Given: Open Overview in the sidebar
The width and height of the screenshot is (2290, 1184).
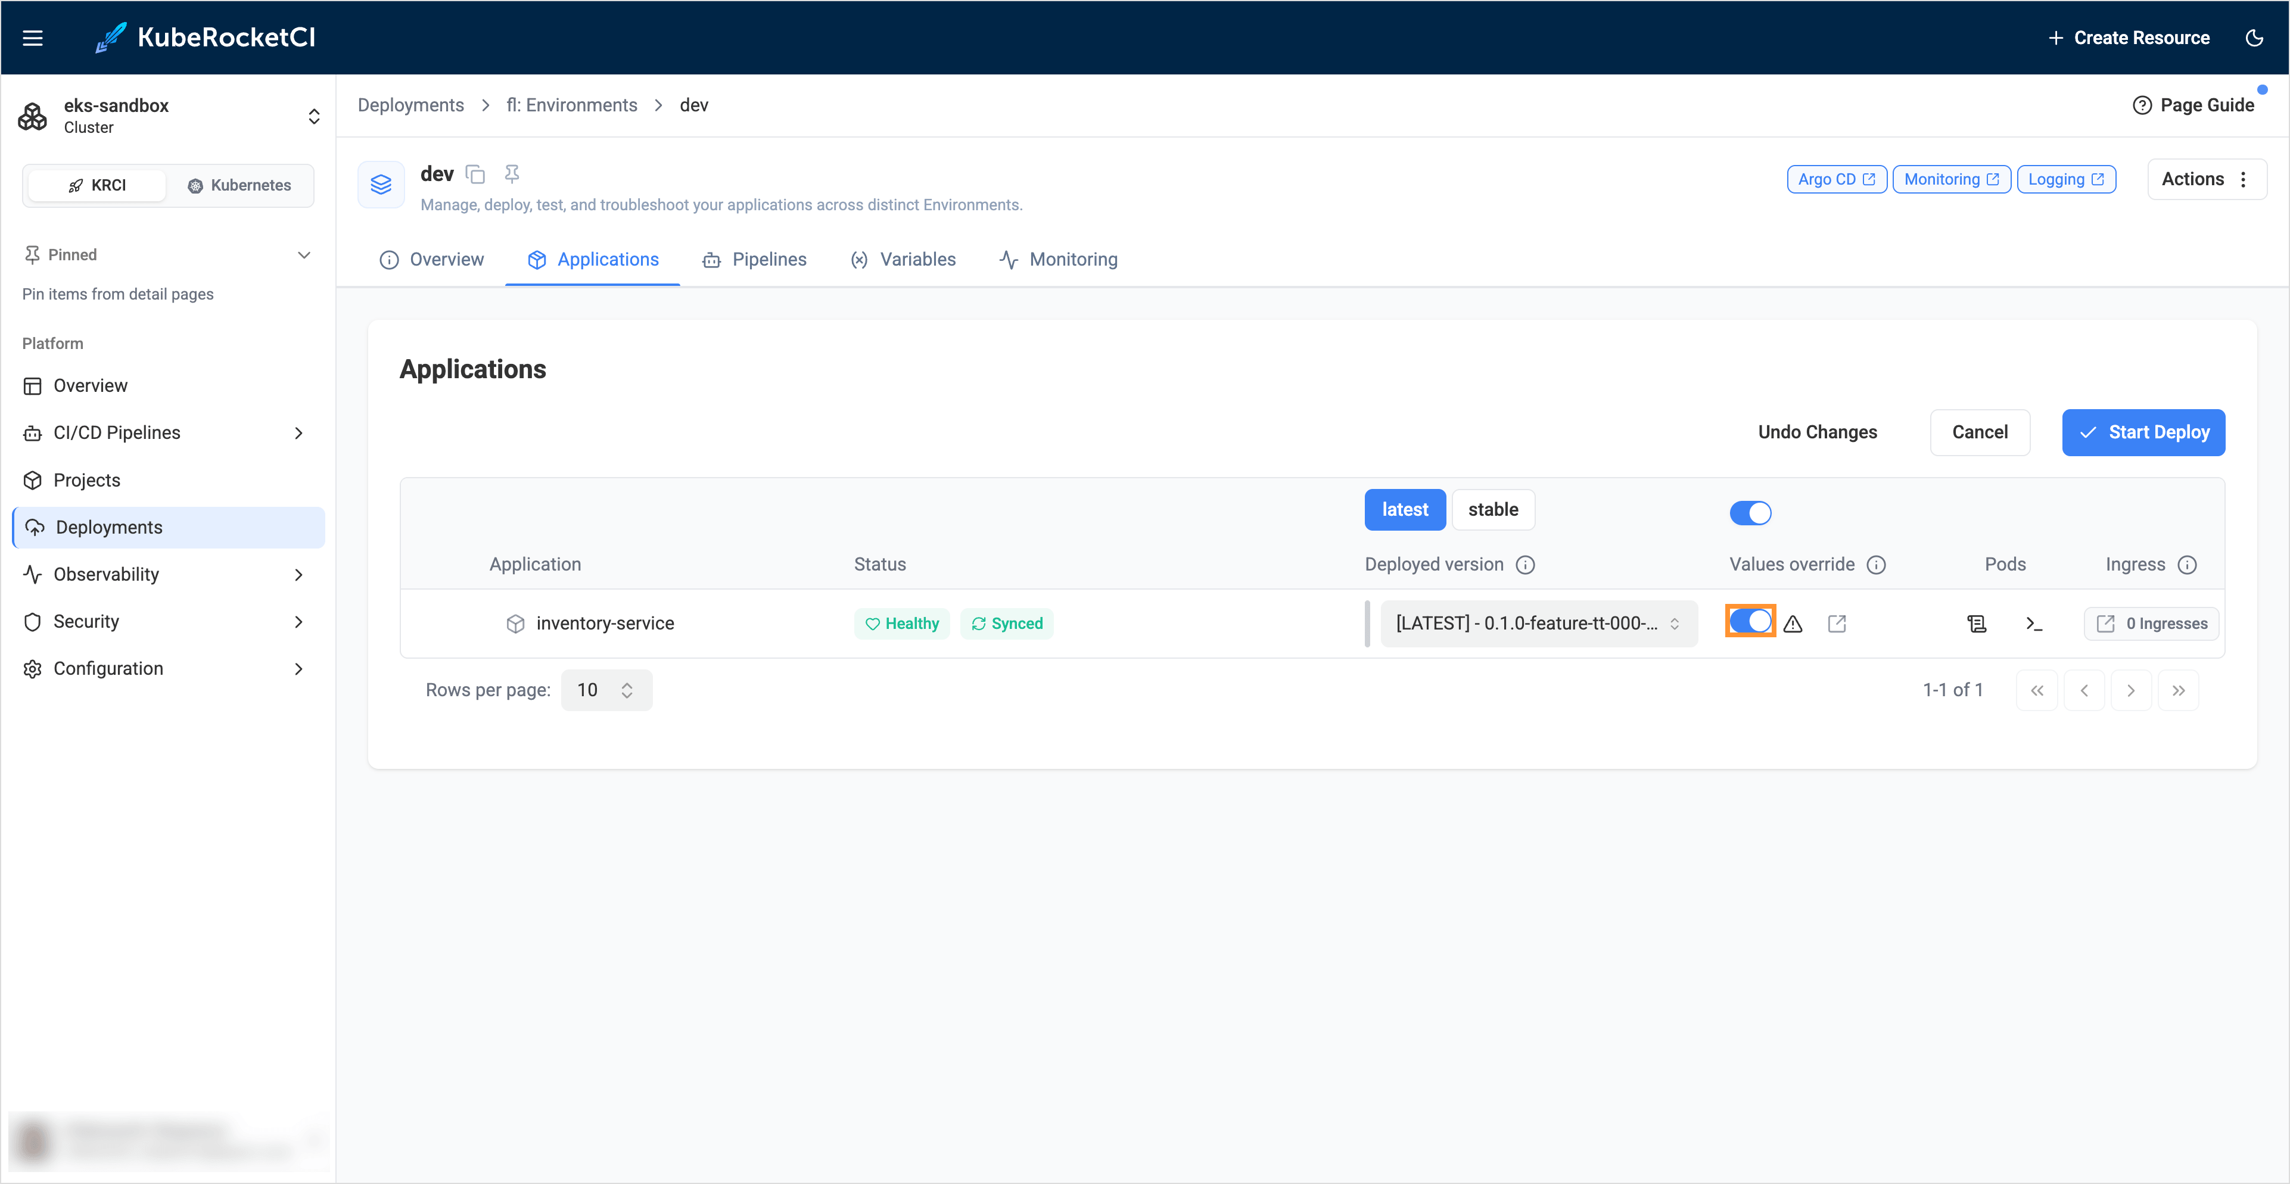Looking at the screenshot, I should [169, 386].
